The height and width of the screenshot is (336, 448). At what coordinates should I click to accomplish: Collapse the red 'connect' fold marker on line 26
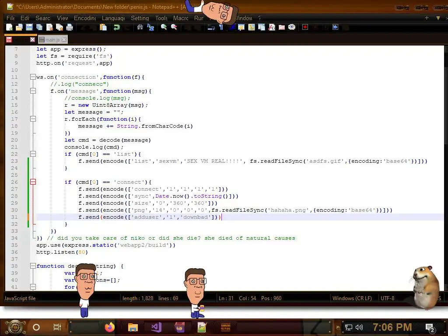[x=33, y=182]
